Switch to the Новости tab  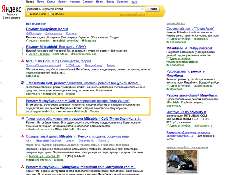(74, 2)
